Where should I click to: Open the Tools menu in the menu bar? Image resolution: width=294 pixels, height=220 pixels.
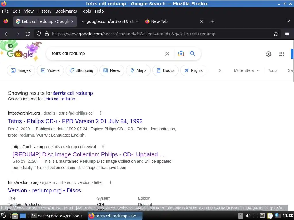tap(86, 11)
